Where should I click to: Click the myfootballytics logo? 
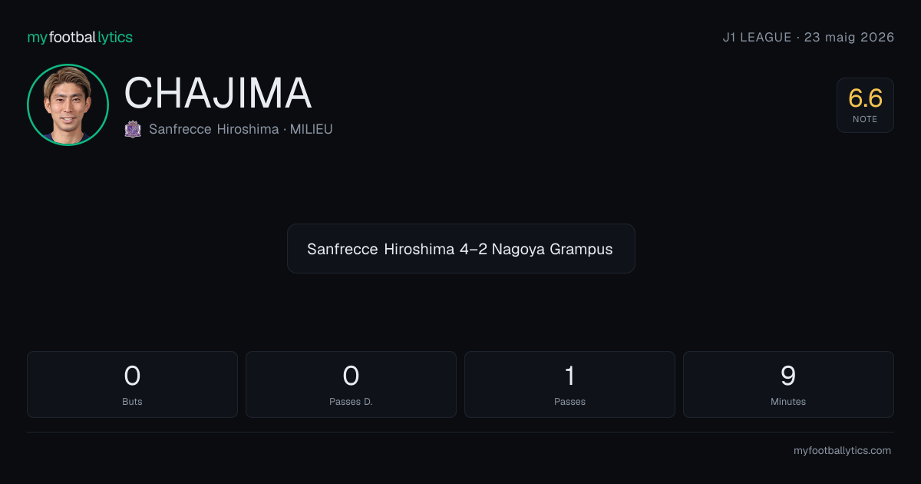coord(80,37)
